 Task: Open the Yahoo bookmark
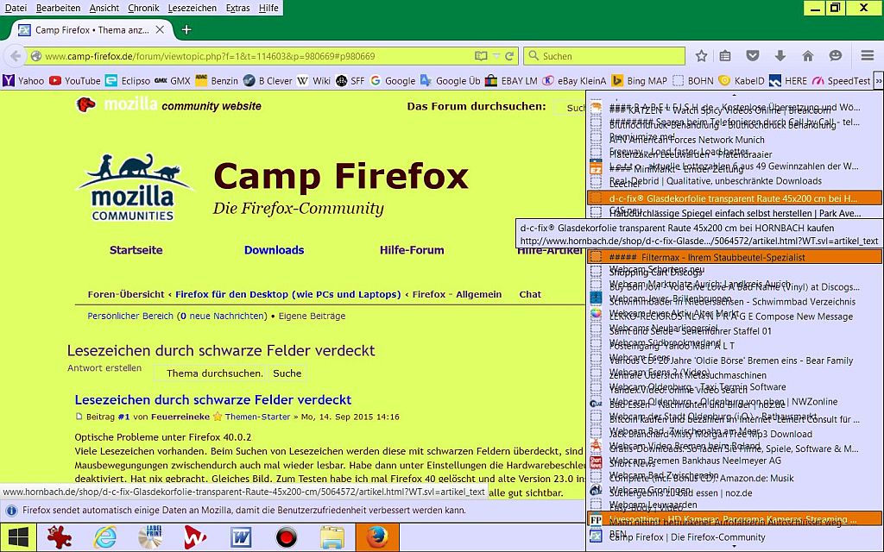(x=23, y=80)
